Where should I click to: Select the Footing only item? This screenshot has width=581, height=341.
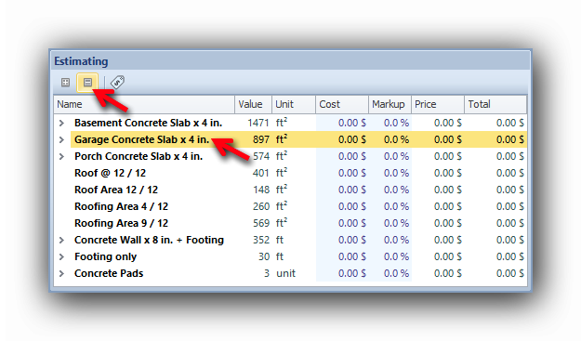[x=106, y=257]
